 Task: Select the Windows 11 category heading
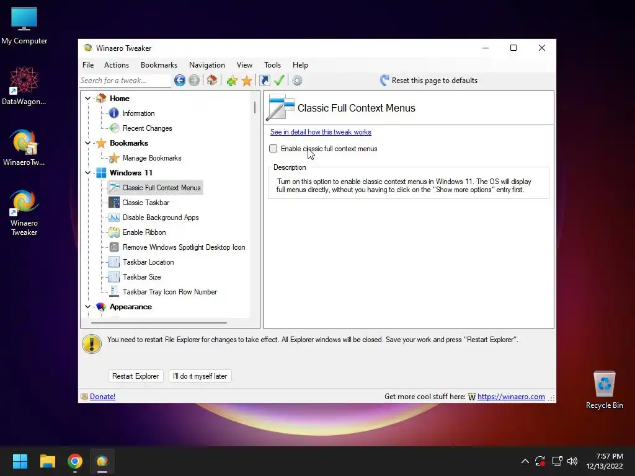[x=131, y=173]
